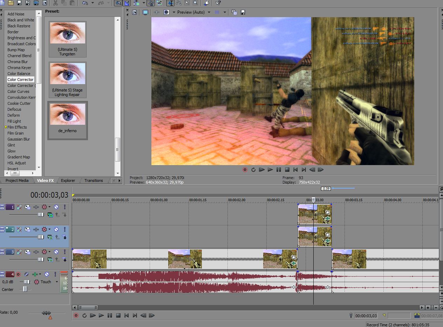Toggle Lock Envelopes to Events icon
The height and width of the screenshot is (327, 443).
(x=151, y=3)
